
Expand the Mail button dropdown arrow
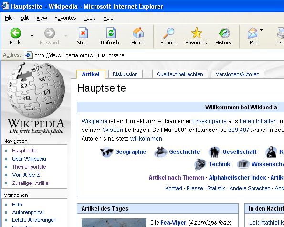tap(261, 30)
